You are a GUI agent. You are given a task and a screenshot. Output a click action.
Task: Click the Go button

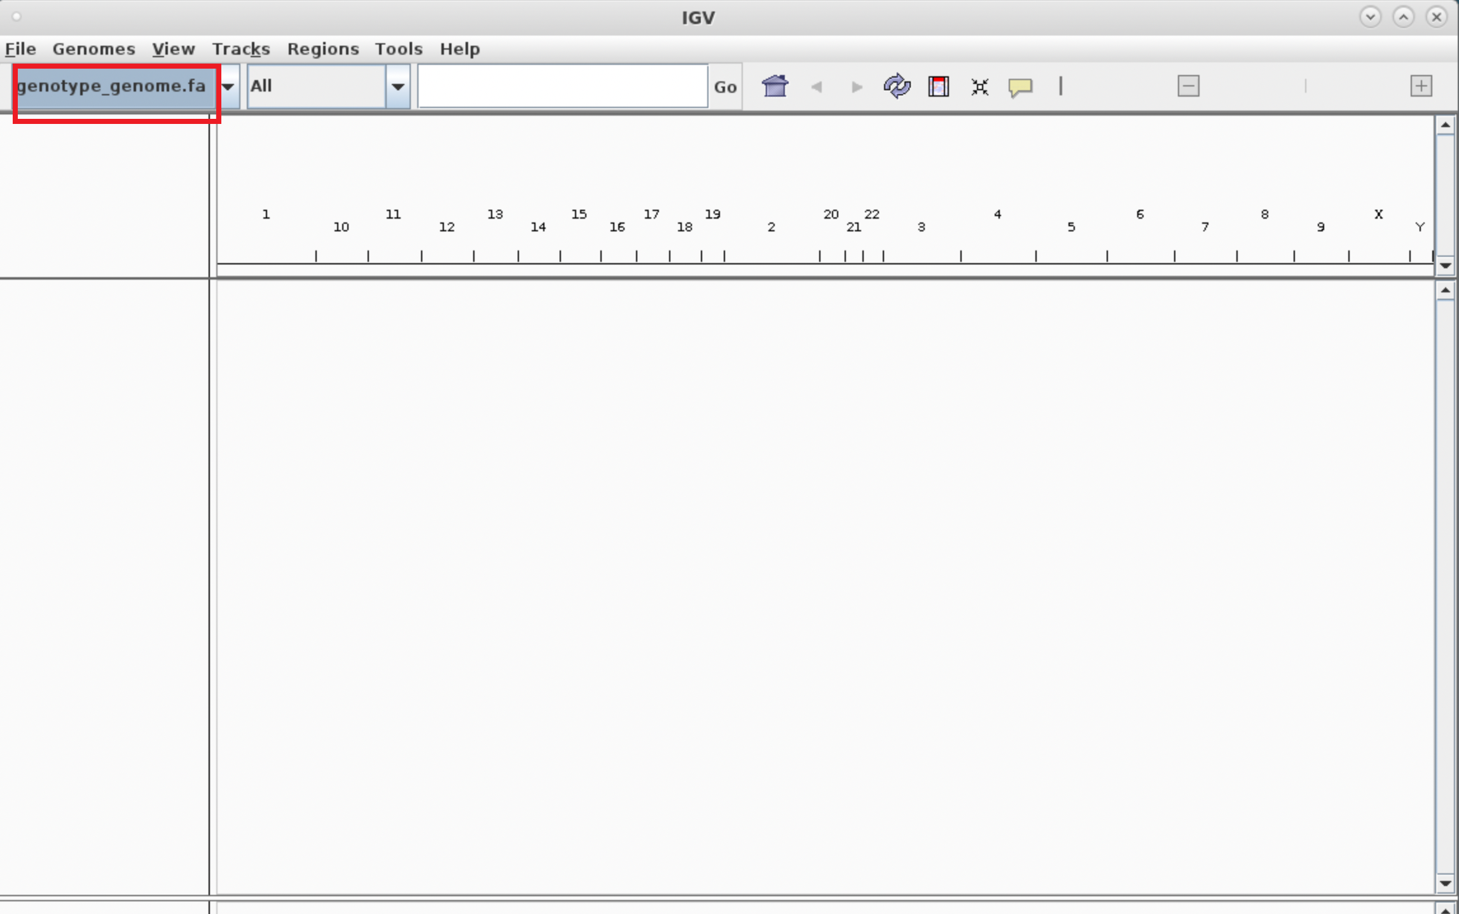(x=725, y=86)
